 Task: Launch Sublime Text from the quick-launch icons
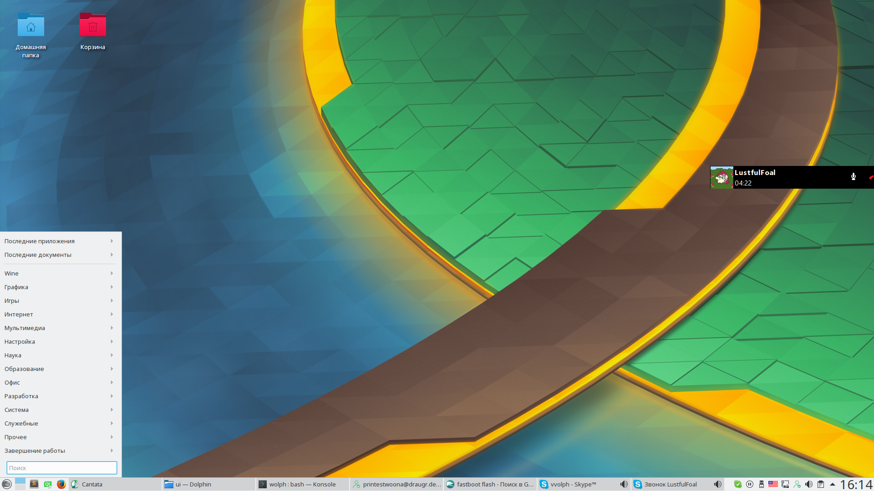pos(34,484)
